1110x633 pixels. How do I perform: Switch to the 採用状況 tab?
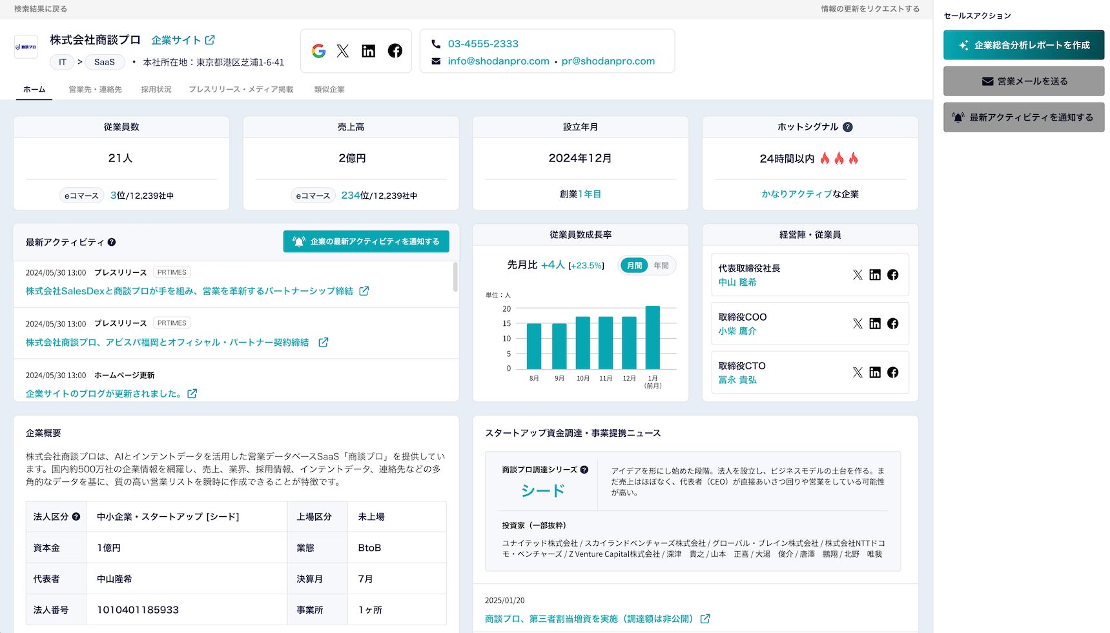coord(156,90)
